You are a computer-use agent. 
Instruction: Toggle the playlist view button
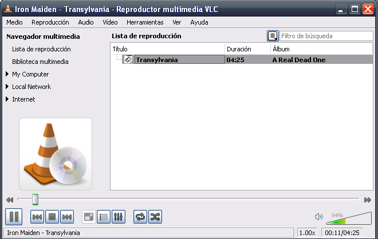click(104, 217)
